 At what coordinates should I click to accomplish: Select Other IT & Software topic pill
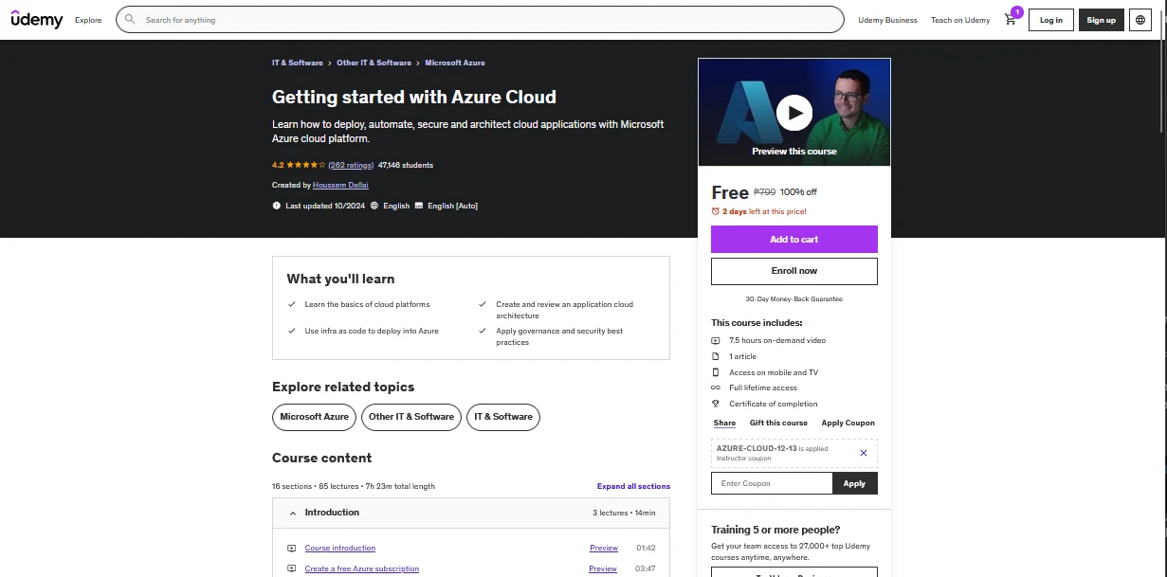point(411,417)
